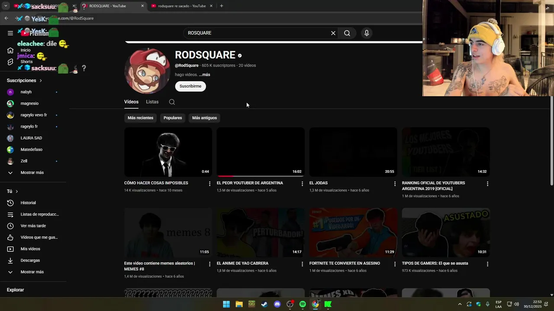554x311 pixels.
Task: Open options for EL PEOR YOUTUBER DE ARGENTINA
Action: pos(302,184)
